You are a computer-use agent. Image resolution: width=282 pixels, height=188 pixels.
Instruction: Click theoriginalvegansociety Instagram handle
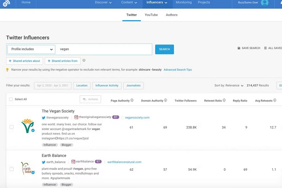click(x=95, y=117)
